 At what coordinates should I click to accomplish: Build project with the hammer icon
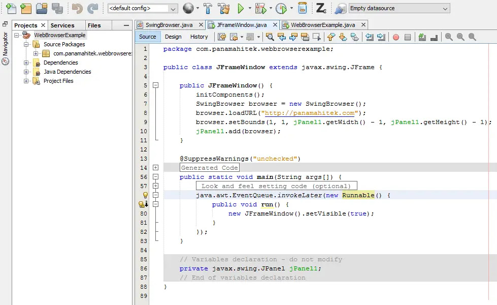208,9
